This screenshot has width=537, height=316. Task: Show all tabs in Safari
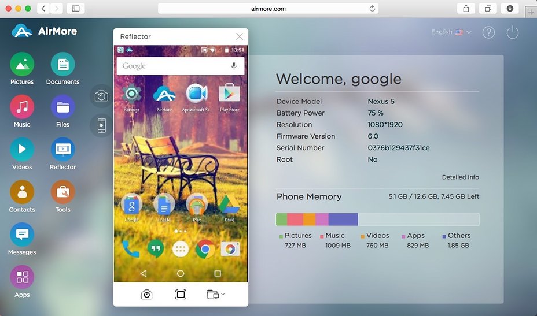tap(488, 9)
